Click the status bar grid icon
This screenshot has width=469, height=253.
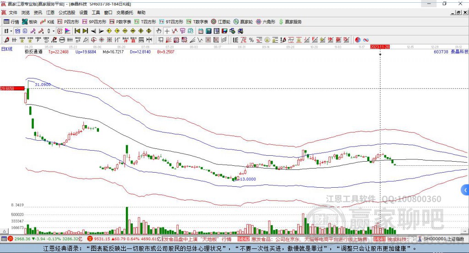click(x=4, y=239)
